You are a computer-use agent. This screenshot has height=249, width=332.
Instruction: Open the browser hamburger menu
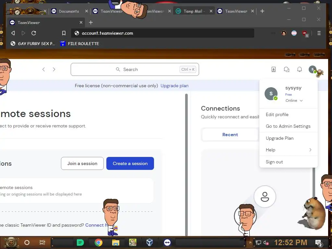[319, 33]
